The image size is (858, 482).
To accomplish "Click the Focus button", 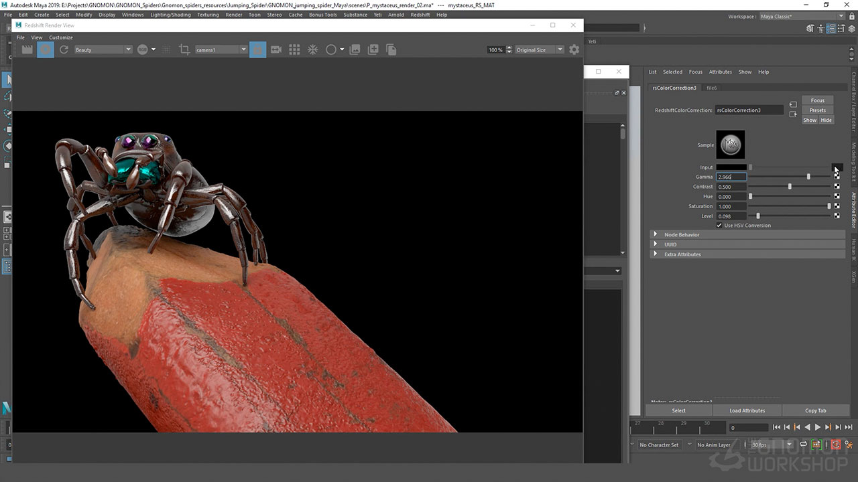I will point(818,100).
